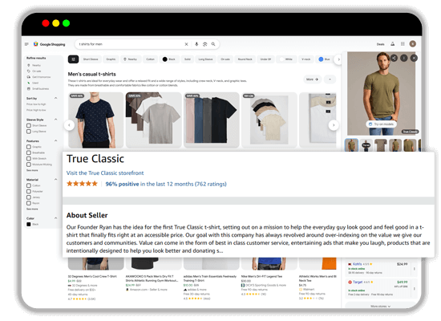The image size is (441, 321).
Task: Check the Polyester checkbox
Action: pyautogui.click(x=29, y=192)
